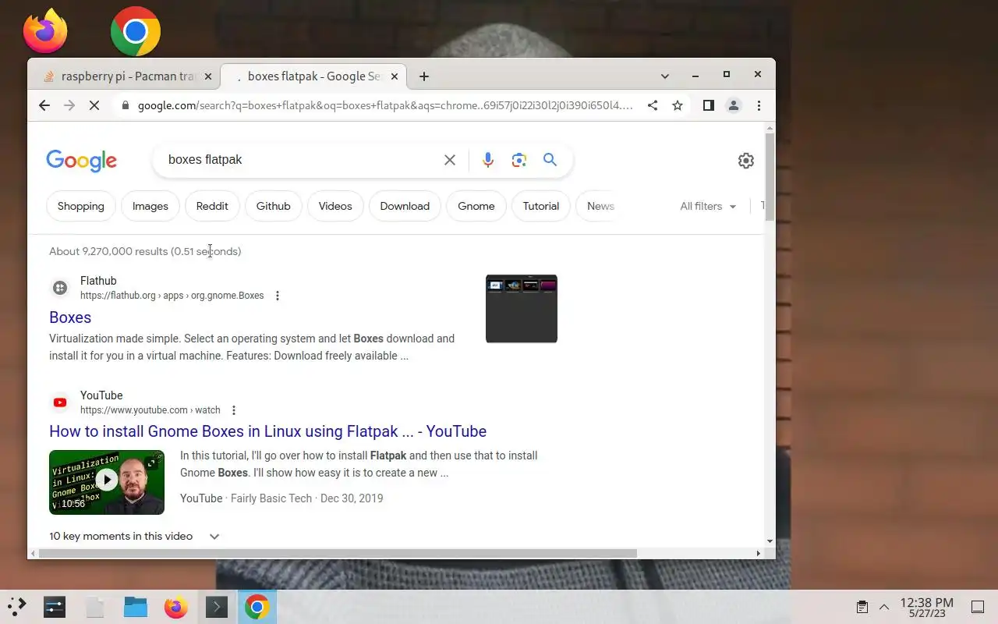Screen dimensions: 998x624
Task: Open the Boxes Flathub result link
Action: tap(70, 317)
